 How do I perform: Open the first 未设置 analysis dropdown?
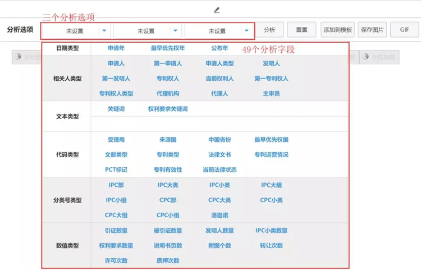point(76,31)
